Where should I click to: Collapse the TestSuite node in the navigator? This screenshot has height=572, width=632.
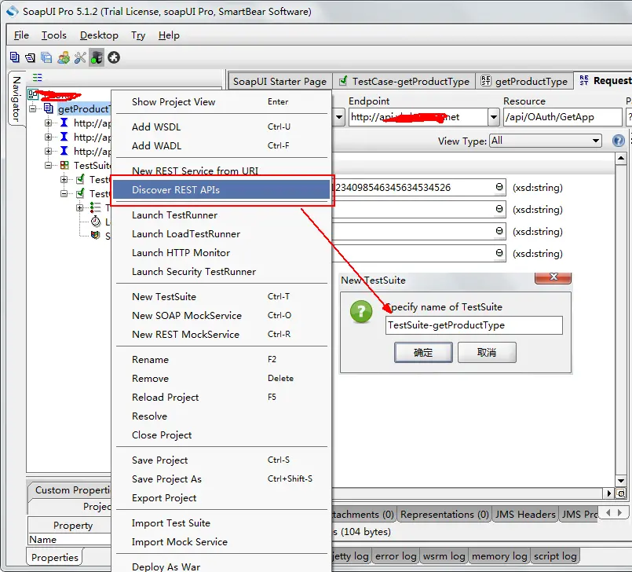pyautogui.click(x=49, y=165)
